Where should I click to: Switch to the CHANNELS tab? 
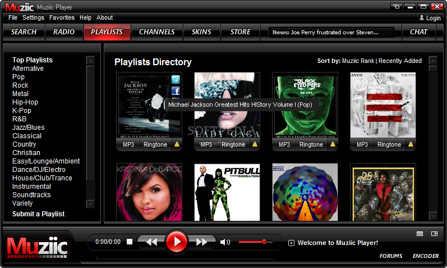point(157,32)
